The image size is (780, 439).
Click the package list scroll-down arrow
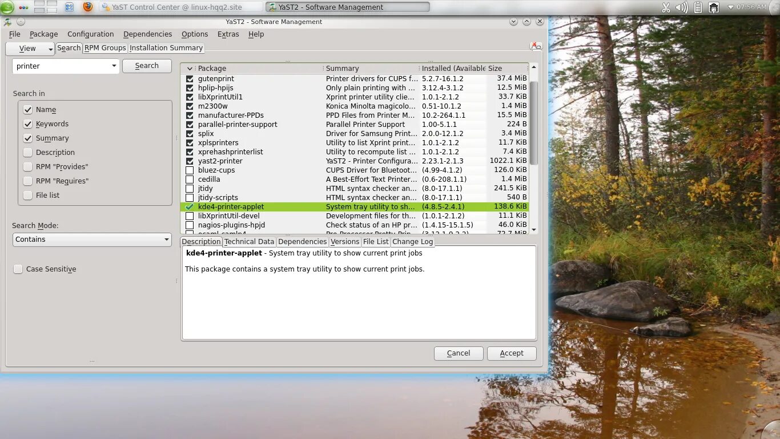click(x=534, y=230)
